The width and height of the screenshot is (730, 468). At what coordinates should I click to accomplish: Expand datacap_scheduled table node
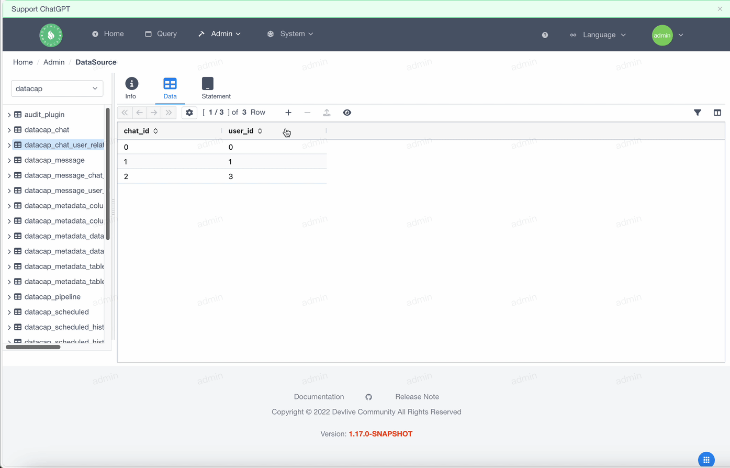(9, 312)
